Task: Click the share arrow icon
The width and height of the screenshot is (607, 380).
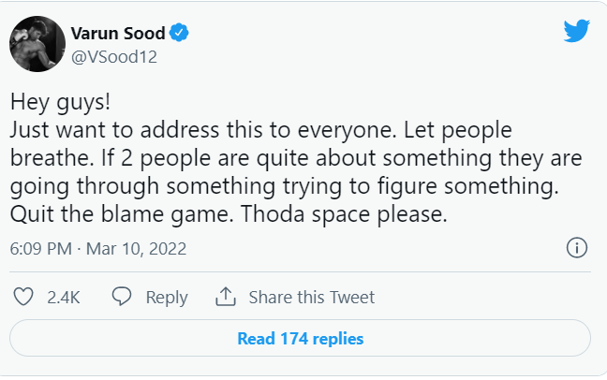Action: coord(225,297)
